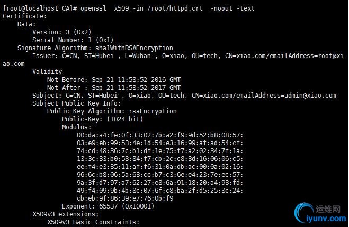Click the X509v3 Basic Constraints line
Image resolution: width=349 pixels, height=227 pixels.
pos(93,222)
